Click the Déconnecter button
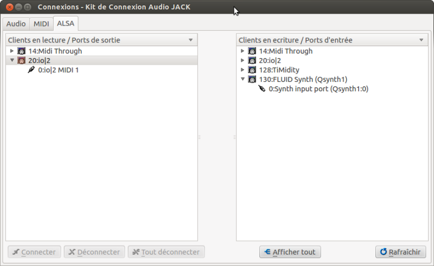434x266 pixels. (x=94, y=252)
